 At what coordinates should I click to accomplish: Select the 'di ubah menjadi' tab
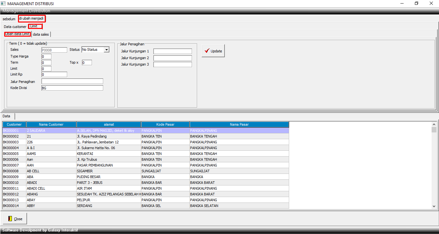click(x=32, y=19)
